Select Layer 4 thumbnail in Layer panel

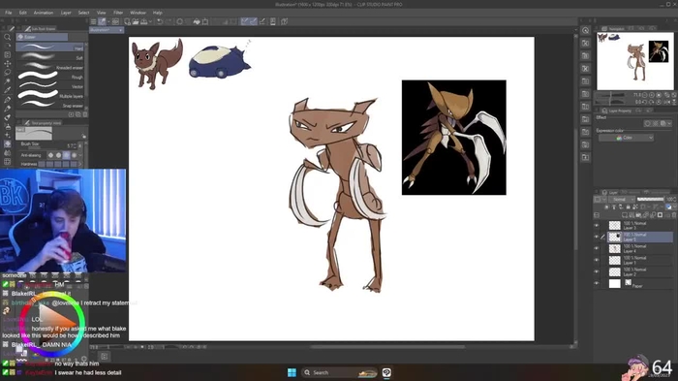point(614,248)
